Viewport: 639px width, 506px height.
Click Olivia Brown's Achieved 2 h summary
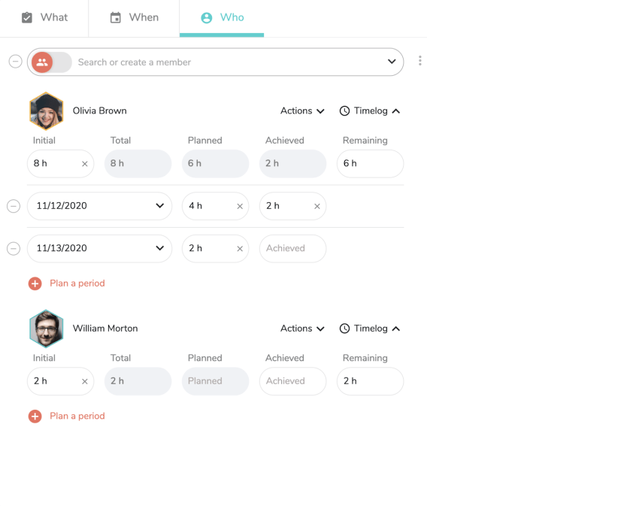292,163
